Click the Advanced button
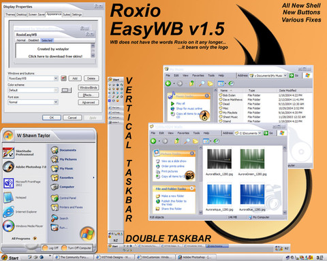Viewport: 327px width, 261px height. tap(89, 103)
